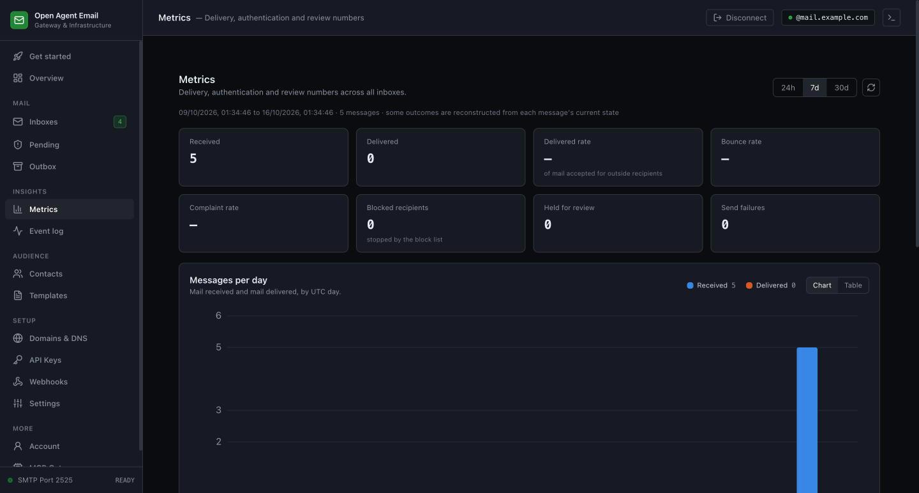
Task: Click the date range summary text
Action: coord(398,112)
